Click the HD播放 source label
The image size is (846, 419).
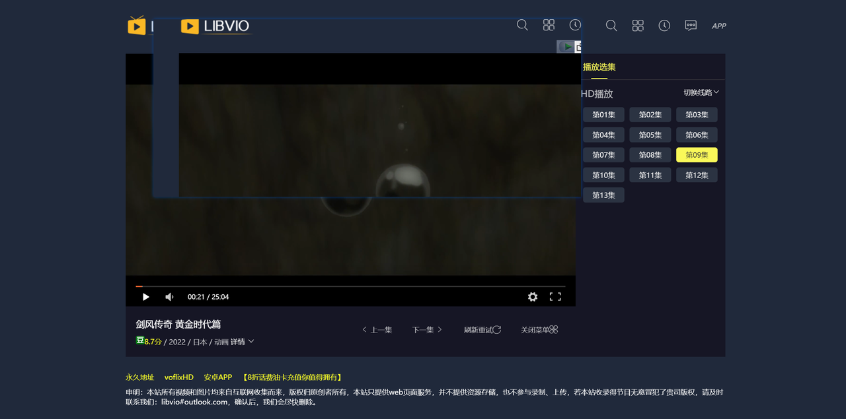[597, 94]
